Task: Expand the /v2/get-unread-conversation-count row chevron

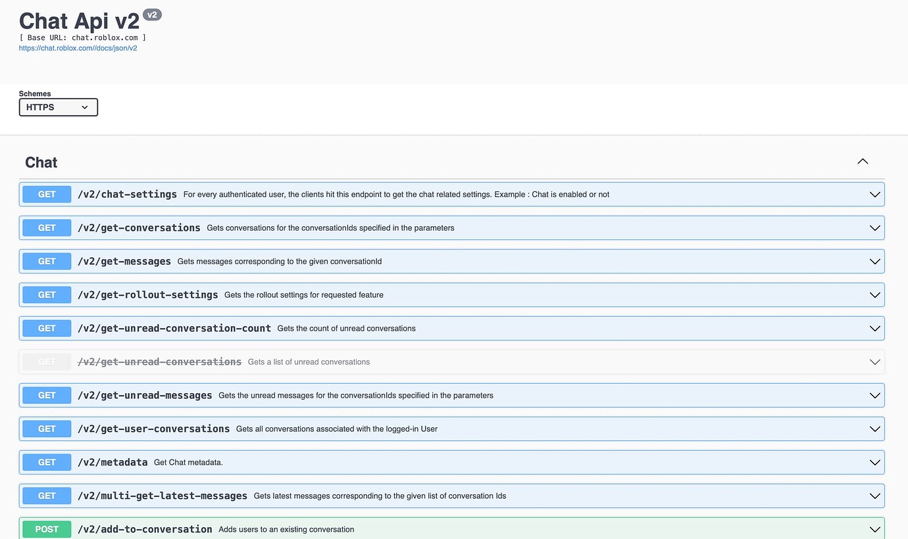Action: 874,329
